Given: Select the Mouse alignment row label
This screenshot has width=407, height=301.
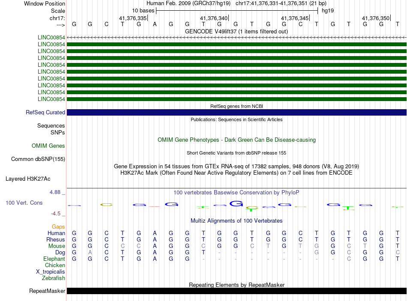Looking at the screenshot, I should (57, 246).
